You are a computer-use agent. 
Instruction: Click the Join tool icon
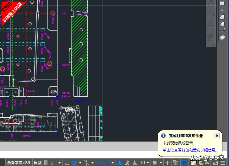click(222, 10)
